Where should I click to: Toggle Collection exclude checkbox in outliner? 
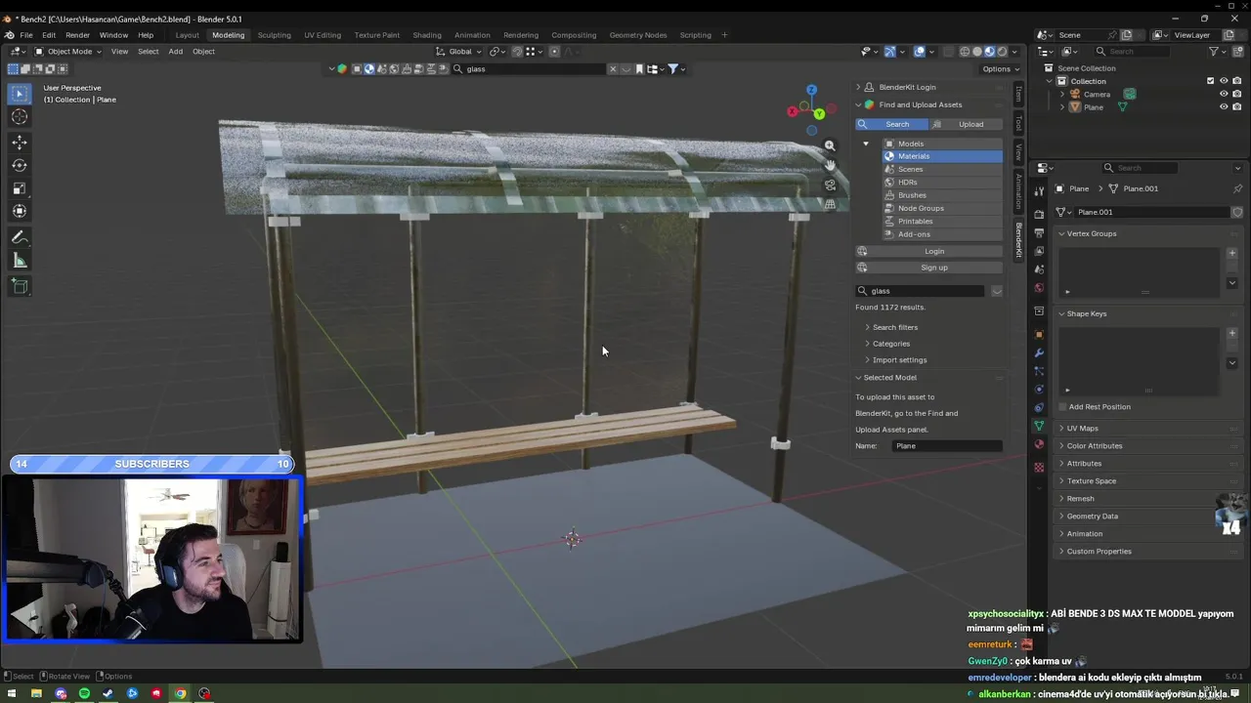coord(1210,81)
